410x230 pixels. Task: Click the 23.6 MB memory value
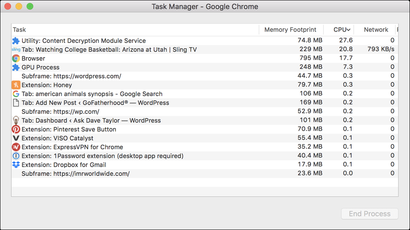[310, 173]
